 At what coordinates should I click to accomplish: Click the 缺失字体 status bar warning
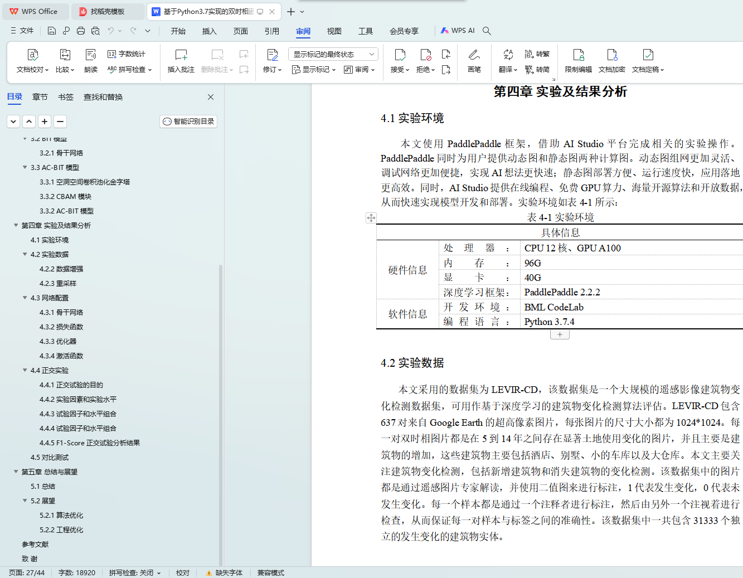pyautogui.click(x=225, y=572)
